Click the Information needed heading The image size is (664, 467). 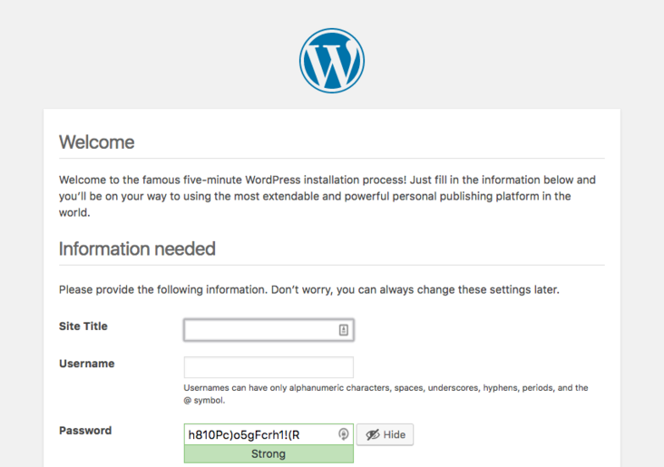(x=137, y=248)
